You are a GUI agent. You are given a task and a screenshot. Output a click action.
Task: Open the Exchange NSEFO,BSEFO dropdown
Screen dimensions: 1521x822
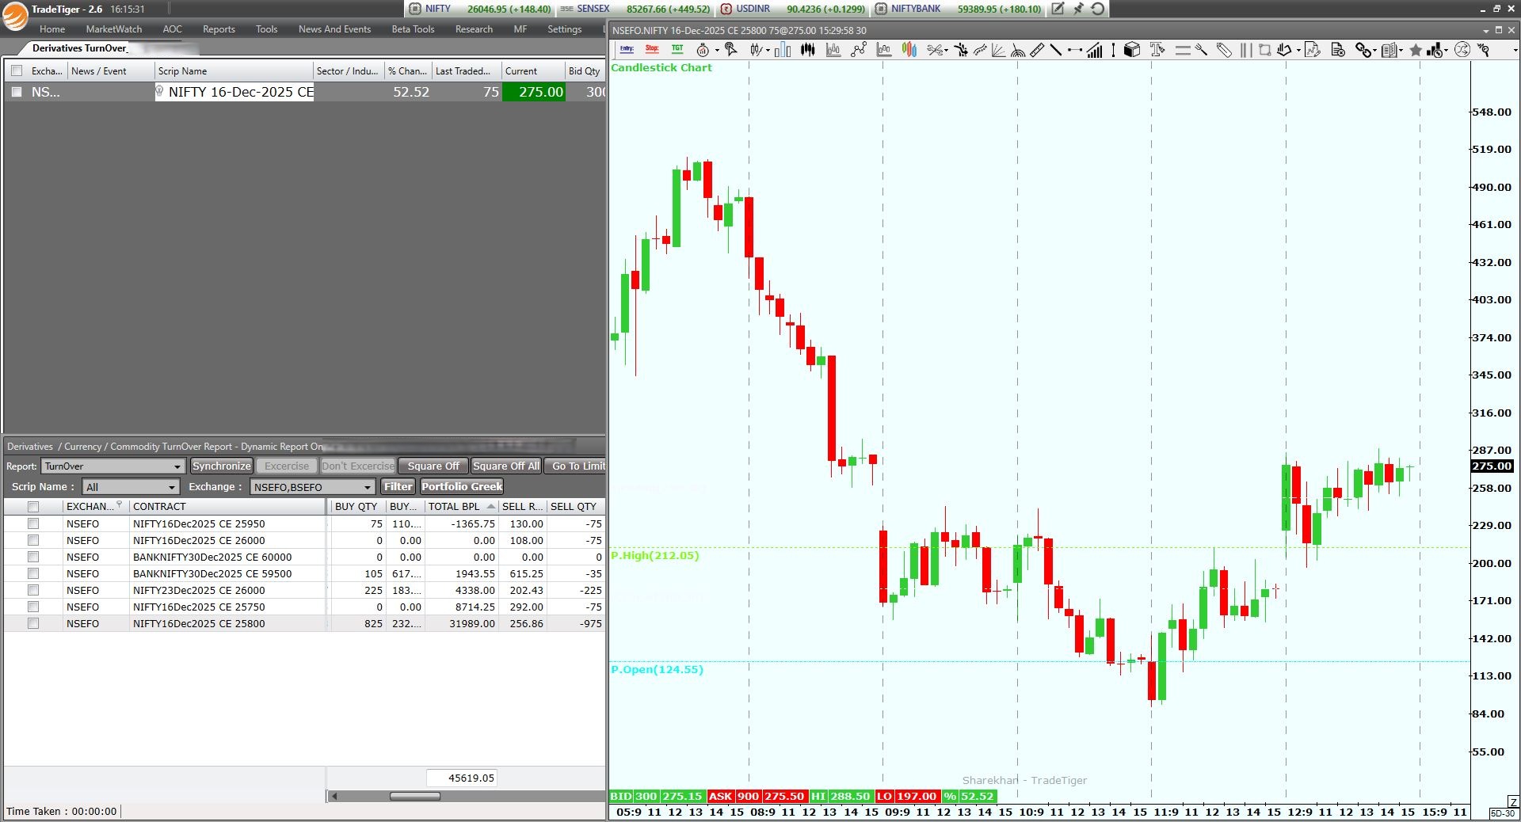pyautogui.click(x=312, y=487)
